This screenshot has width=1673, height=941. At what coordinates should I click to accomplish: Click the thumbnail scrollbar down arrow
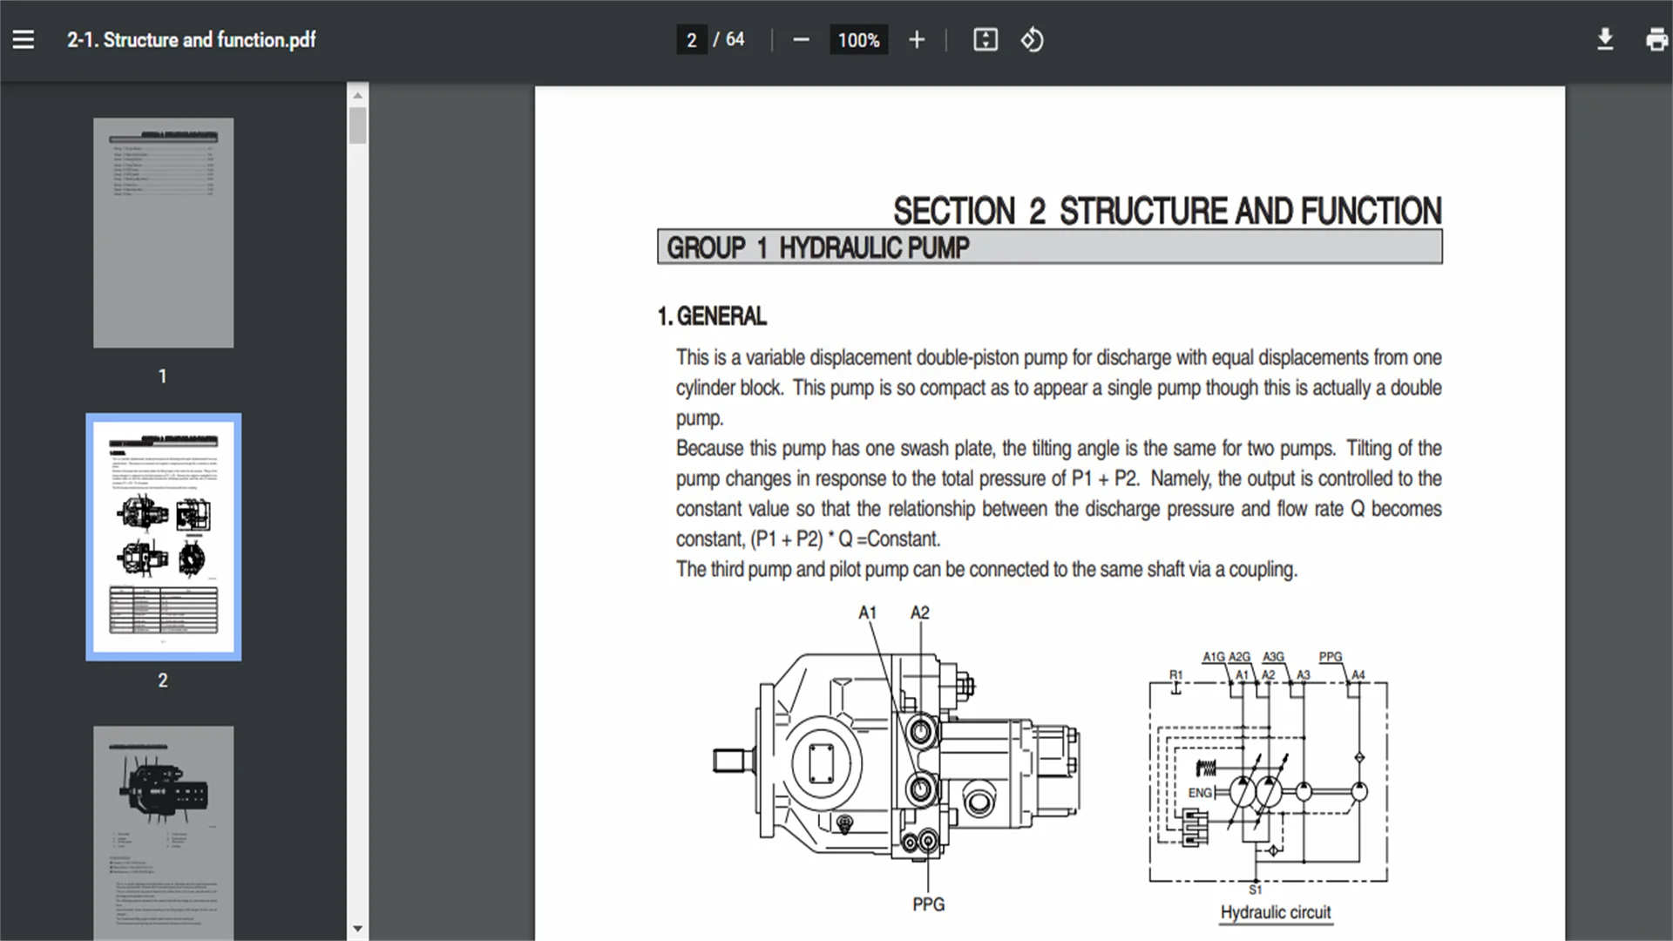(x=357, y=929)
